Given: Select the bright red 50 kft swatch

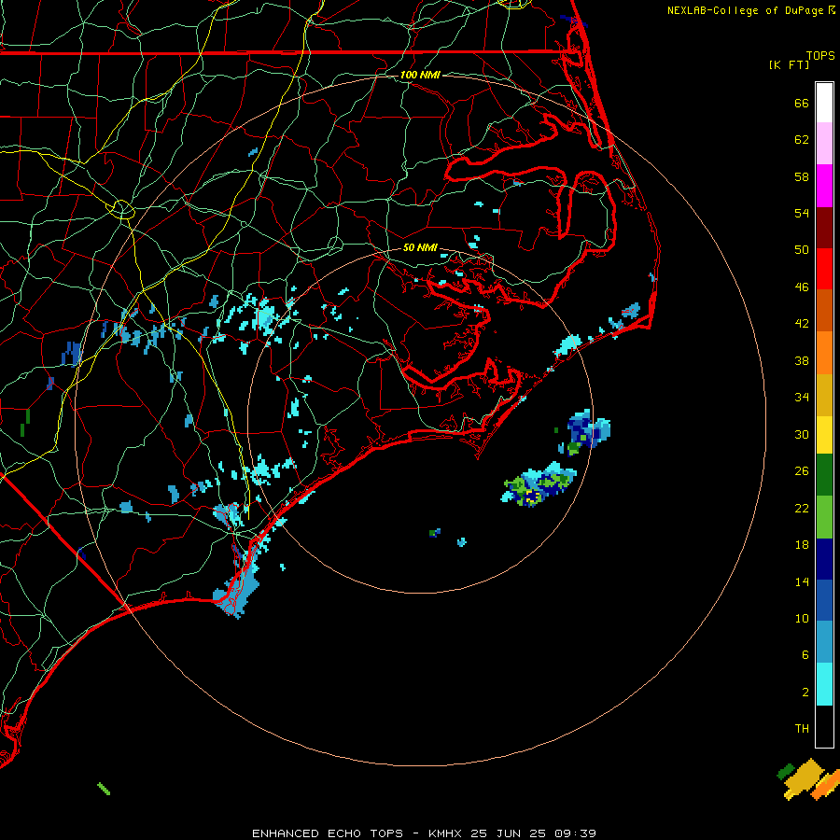Looking at the screenshot, I should tap(824, 269).
